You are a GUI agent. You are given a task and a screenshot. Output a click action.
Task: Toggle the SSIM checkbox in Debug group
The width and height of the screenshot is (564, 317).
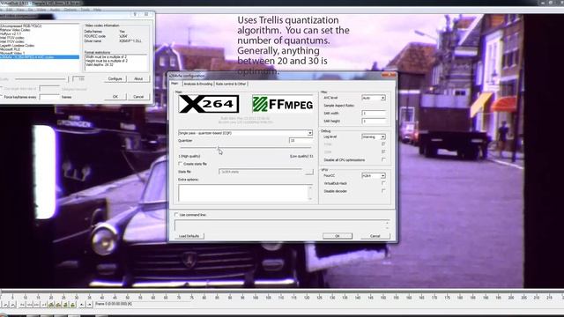[383, 151]
